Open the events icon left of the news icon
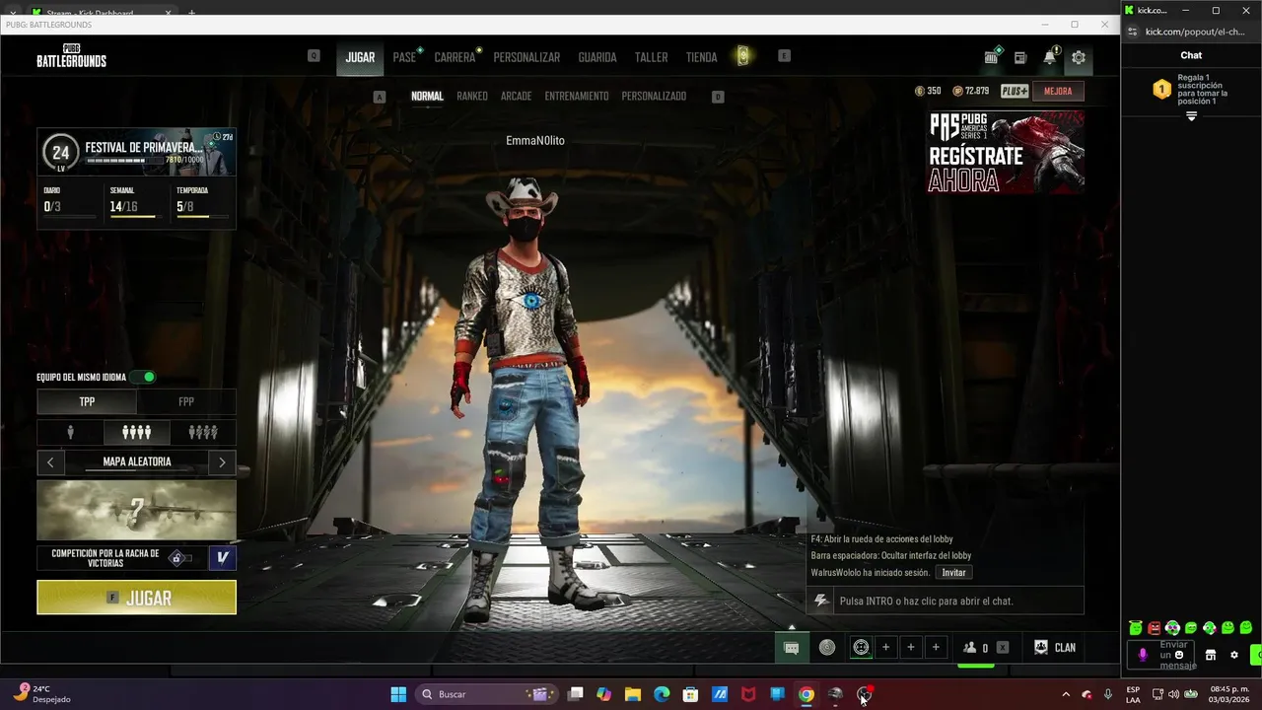This screenshot has width=1262, height=710. point(991,57)
